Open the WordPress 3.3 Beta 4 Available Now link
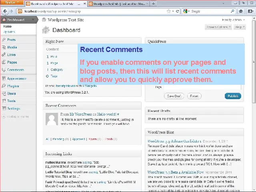 (x=176, y=172)
